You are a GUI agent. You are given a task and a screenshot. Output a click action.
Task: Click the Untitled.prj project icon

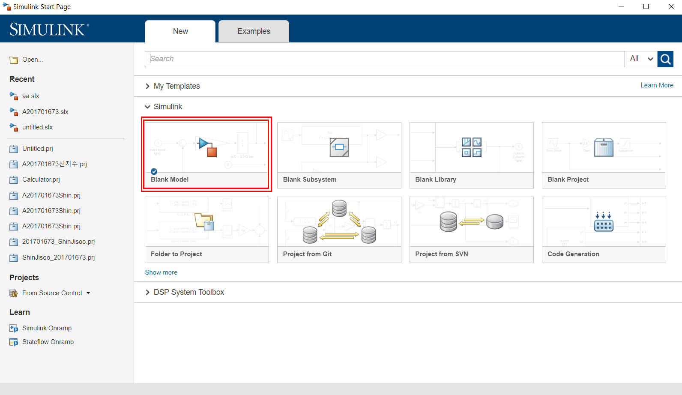pyautogui.click(x=14, y=149)
